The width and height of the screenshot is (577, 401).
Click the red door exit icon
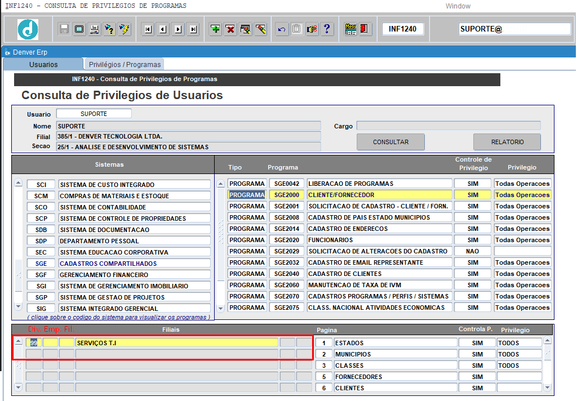pos(365,29)
